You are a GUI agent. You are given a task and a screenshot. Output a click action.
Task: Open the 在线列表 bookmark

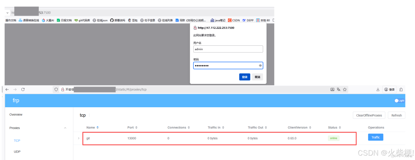point(165,20)
